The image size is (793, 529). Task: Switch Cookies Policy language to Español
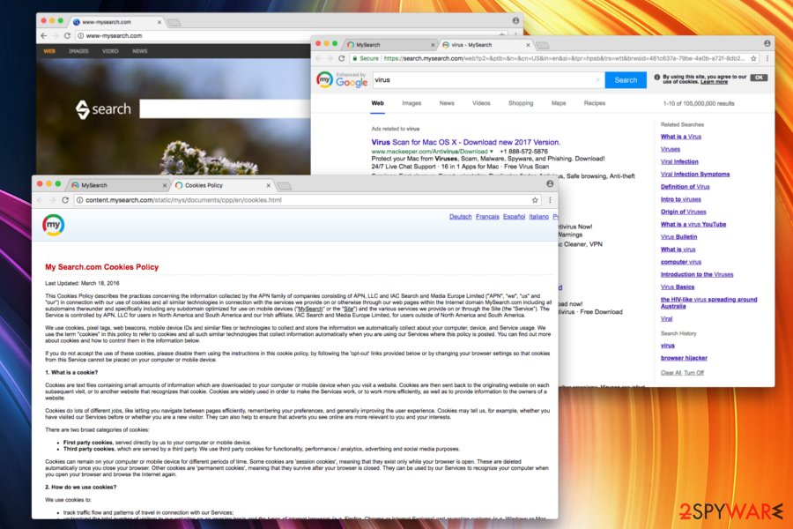coord(514,217)
